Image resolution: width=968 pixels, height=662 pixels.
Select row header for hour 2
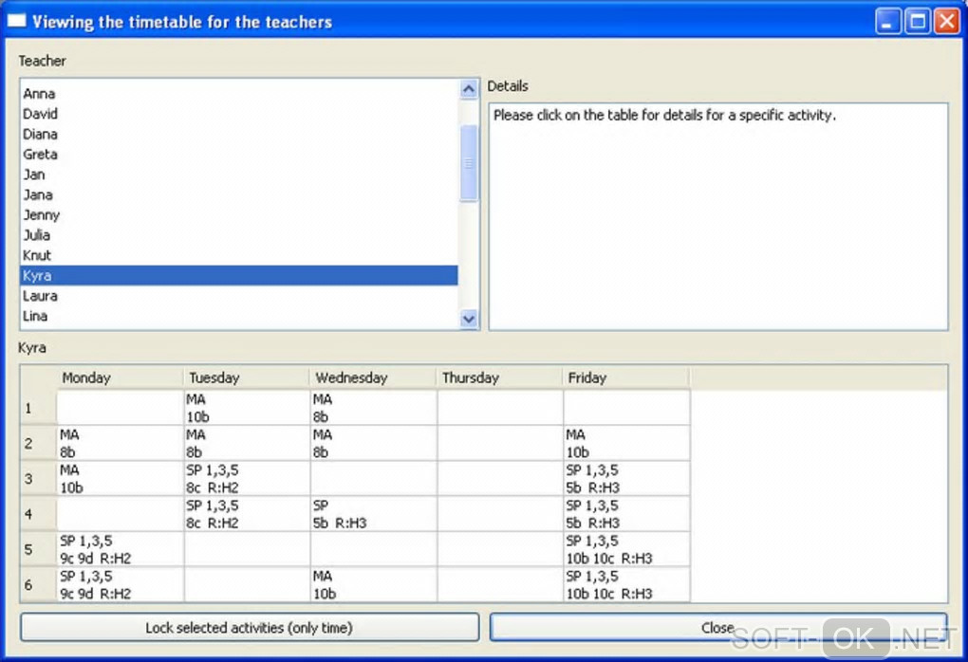coord(38,443)
